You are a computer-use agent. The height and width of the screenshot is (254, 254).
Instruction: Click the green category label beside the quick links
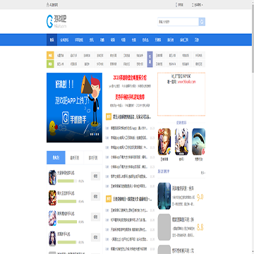click(x=50, y=64)
